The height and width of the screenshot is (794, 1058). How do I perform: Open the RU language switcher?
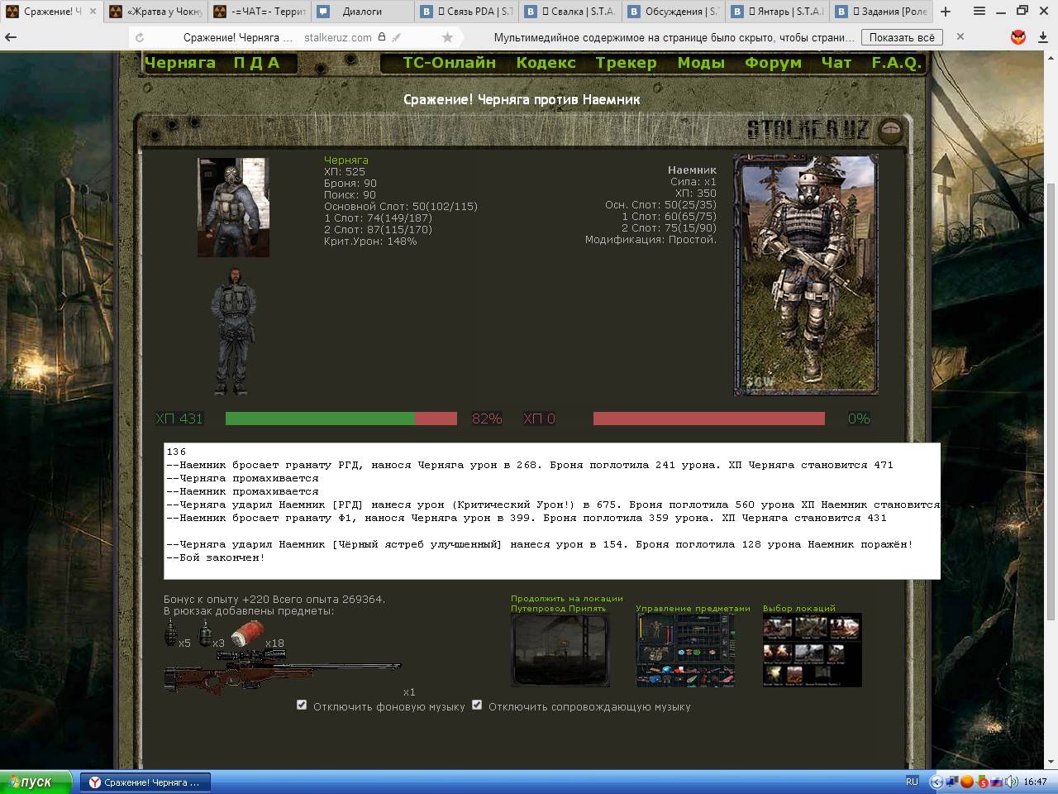click(x=912, y=782)
